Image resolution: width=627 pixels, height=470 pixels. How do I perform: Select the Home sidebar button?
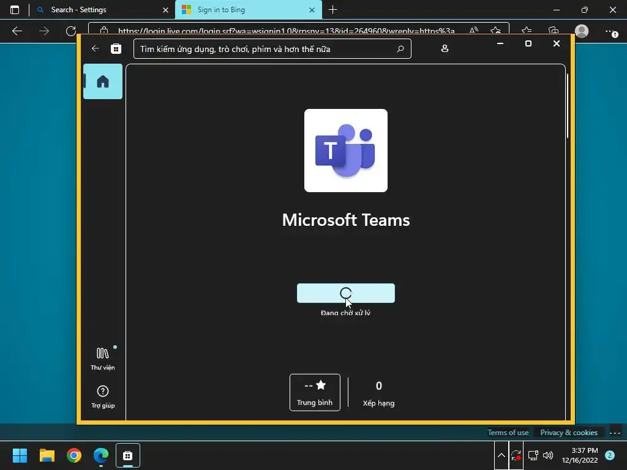[x=103, y=81]
